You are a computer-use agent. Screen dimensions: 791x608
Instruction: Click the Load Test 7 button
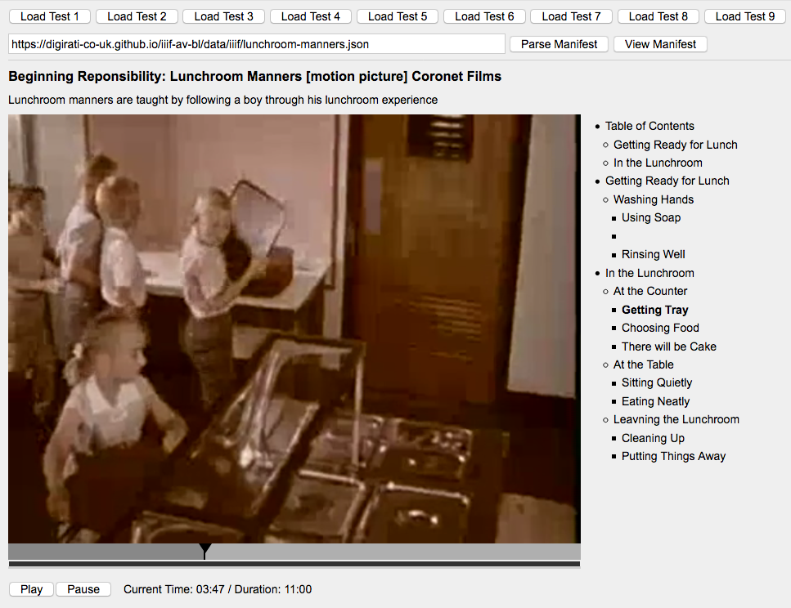[571, 16]
